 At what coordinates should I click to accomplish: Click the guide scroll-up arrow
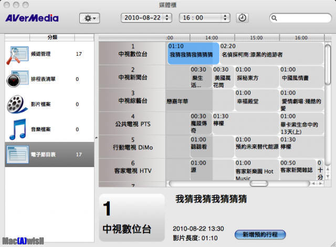(x=328, y=169)
